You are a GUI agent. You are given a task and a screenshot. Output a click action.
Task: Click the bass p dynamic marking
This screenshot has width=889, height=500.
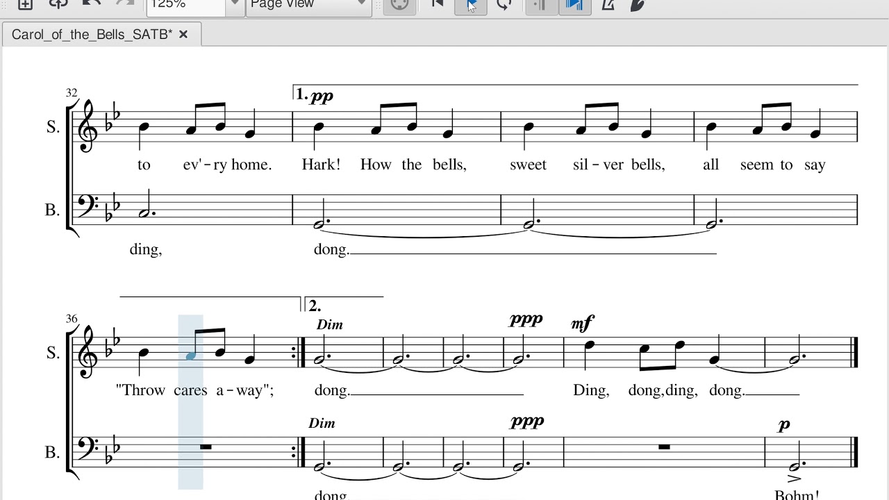click(x=784, y=425)
